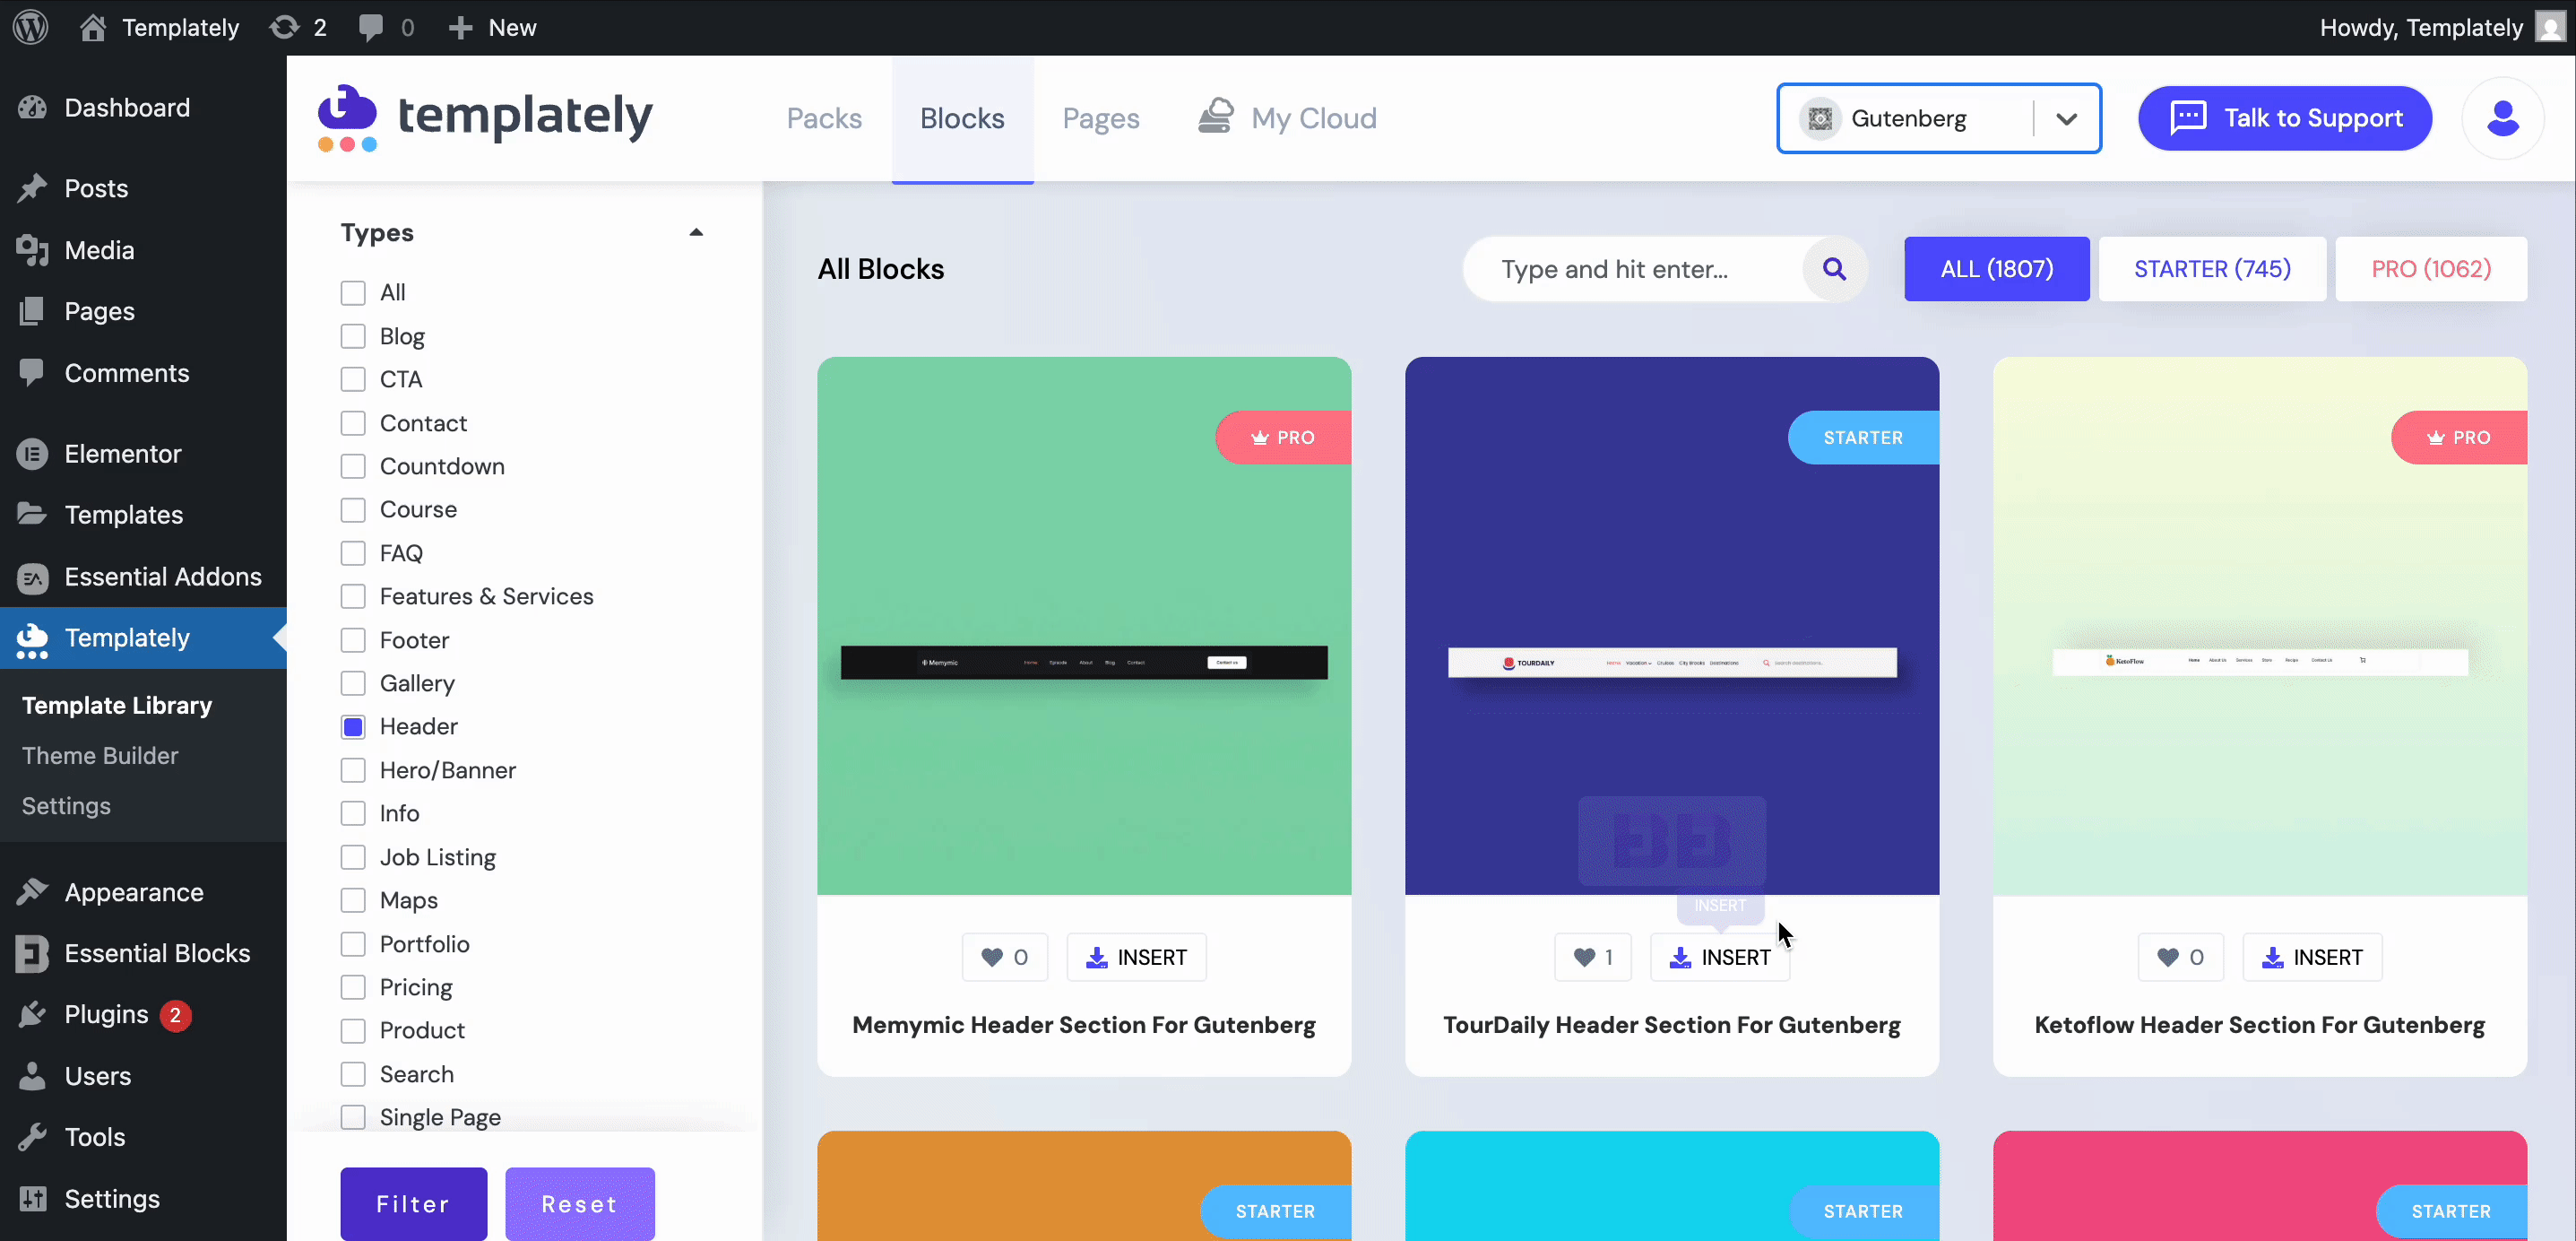Image resolution: width=2576 pixels, height=1241 pixels.
Task: Check the Blog type checkbox
Action: 353,336
